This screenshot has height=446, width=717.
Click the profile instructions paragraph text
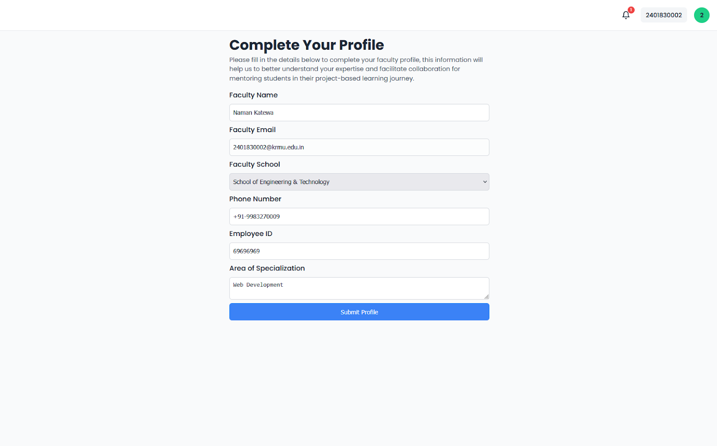[x=356, y=69]
